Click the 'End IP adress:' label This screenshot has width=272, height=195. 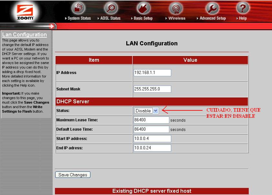(x=69, y=148)
